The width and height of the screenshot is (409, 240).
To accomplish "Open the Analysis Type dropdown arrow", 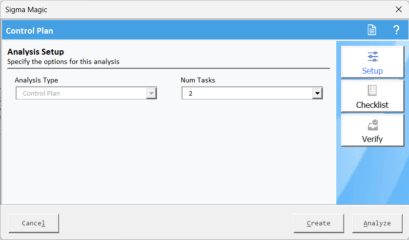I will (151, 93).
